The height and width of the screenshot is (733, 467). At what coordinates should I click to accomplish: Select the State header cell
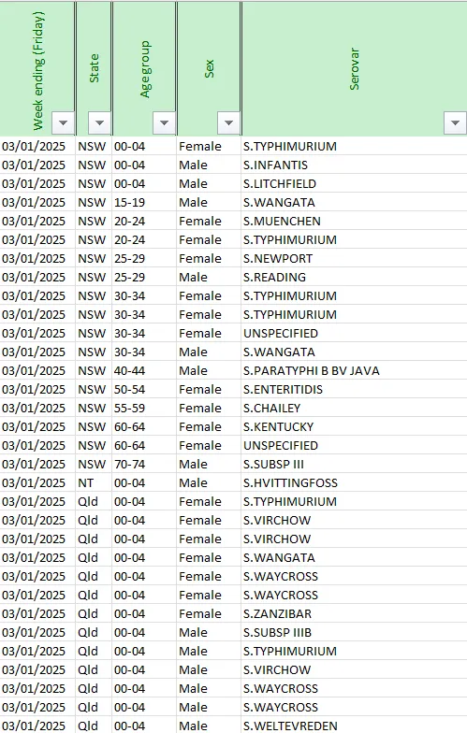[x=94, y=69]
